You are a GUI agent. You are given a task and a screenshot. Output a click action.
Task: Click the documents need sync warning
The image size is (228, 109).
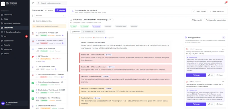(49, 26)
